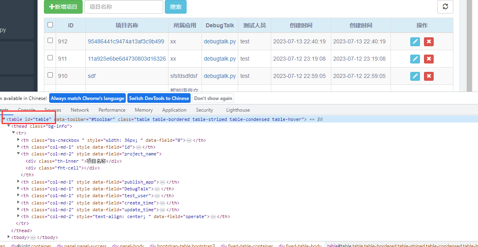This screenshot has height=247, width=478.
Task: Expand the tbody node in Elements panel
Action: 8,237
